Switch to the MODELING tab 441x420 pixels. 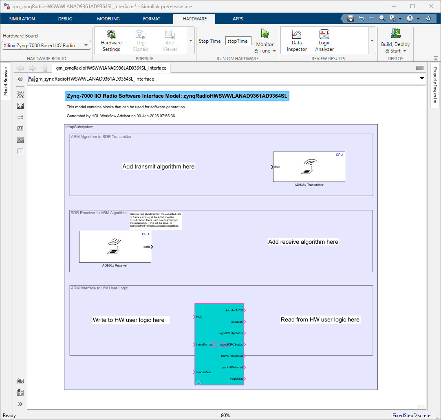click(x=108, y=19)
